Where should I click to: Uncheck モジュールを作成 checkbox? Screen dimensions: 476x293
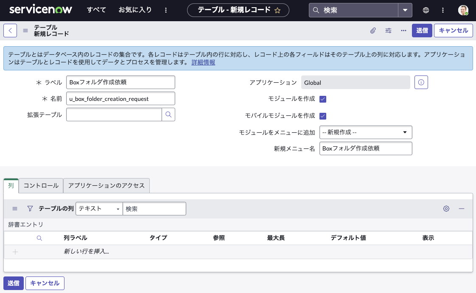click(x=323, y=99)
